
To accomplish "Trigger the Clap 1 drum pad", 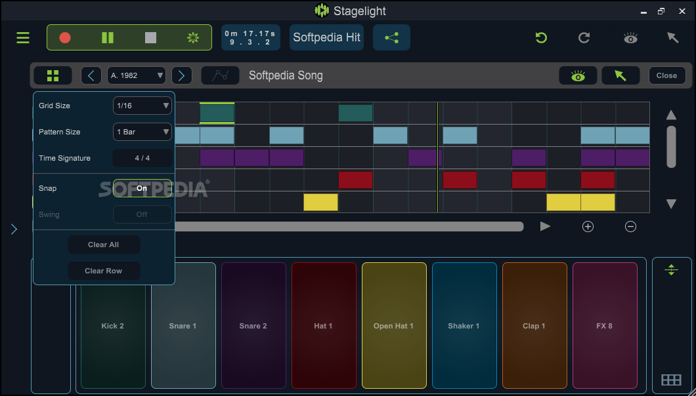I will (x=534, y=325).
